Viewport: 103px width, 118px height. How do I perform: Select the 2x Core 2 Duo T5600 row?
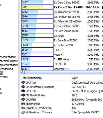(x=62, y=31)
